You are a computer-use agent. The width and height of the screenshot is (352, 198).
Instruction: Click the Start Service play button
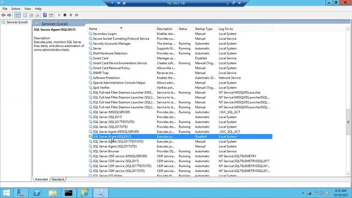point(59,15)
